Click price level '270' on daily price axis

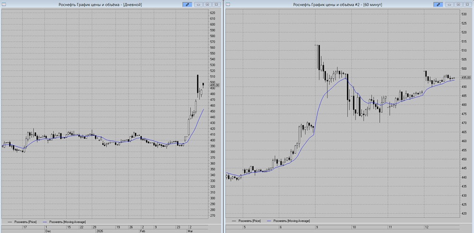(x=212, y=216)
